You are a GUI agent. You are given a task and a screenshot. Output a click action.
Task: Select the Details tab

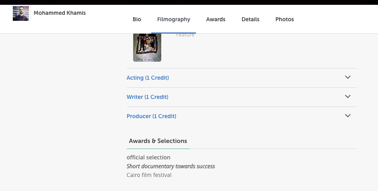point(250,19)
